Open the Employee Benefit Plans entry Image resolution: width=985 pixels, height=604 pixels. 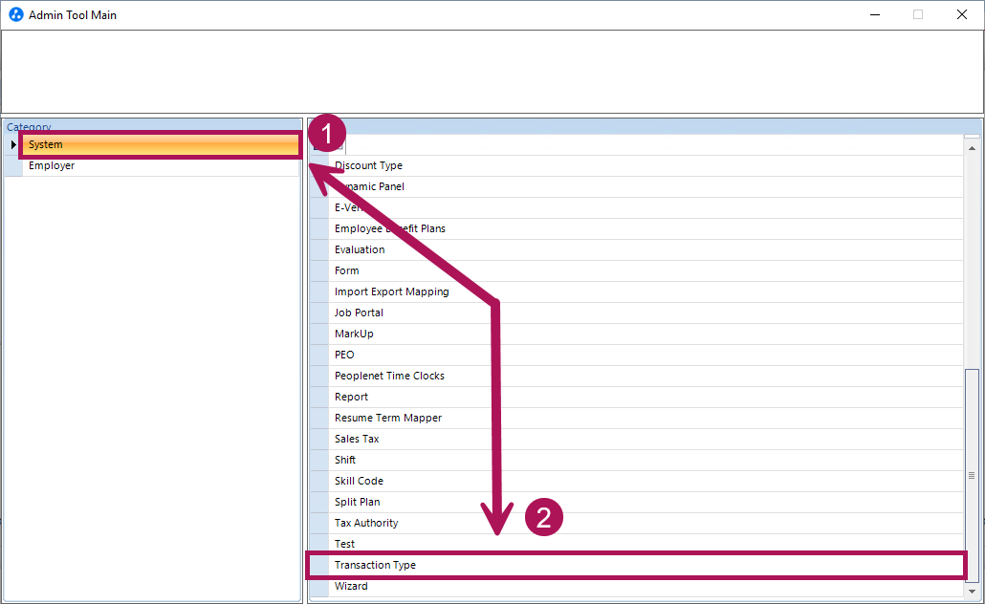(646, 228)
